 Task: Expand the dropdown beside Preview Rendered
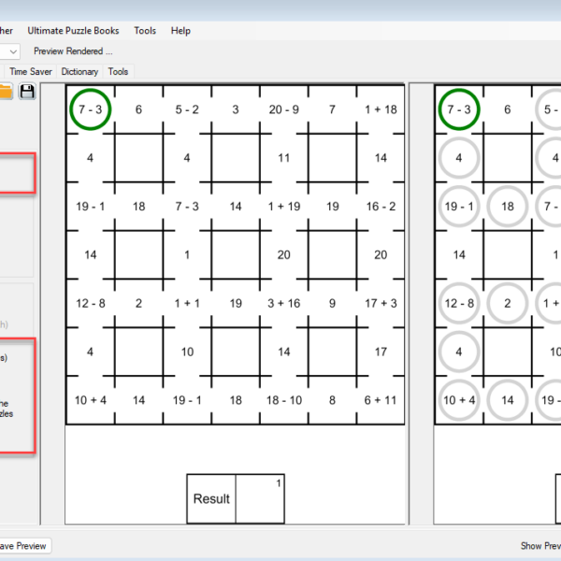pos(11,51)
